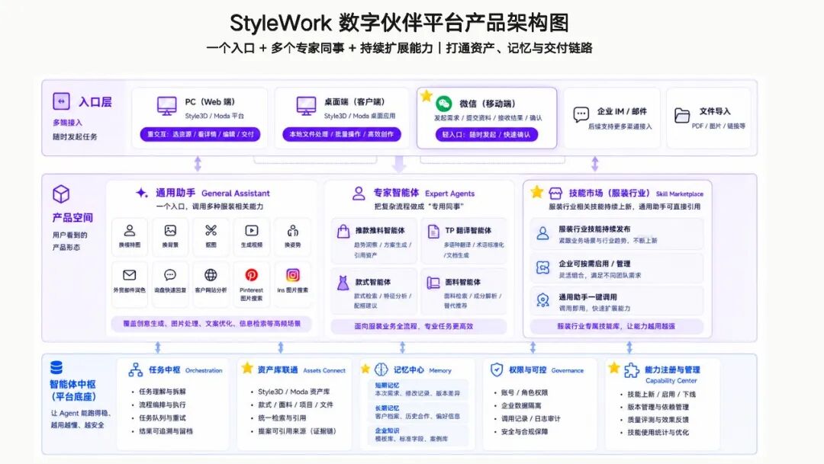The image size is (824, 464).
Task: Click the shopping bag icon for 推款推料智能体
Action: 343,232
